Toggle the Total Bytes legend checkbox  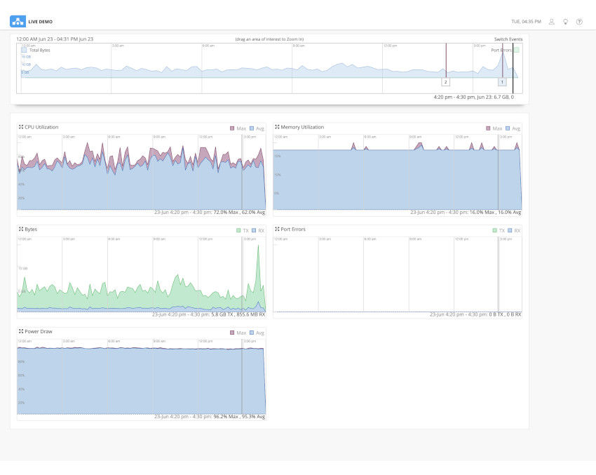(24, 50)
